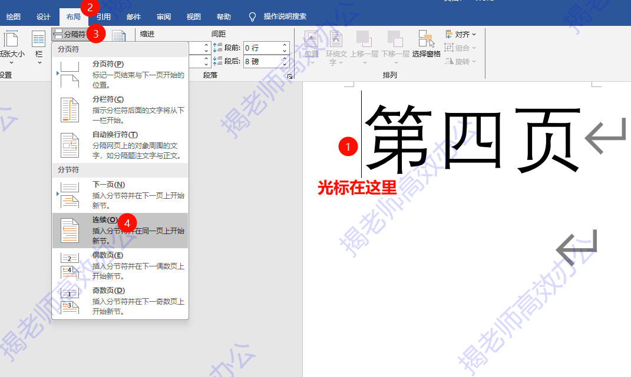Open the 邮件 ribbon tab
The height and width of the screenshot is (377, 631).
tap(134, 16)
